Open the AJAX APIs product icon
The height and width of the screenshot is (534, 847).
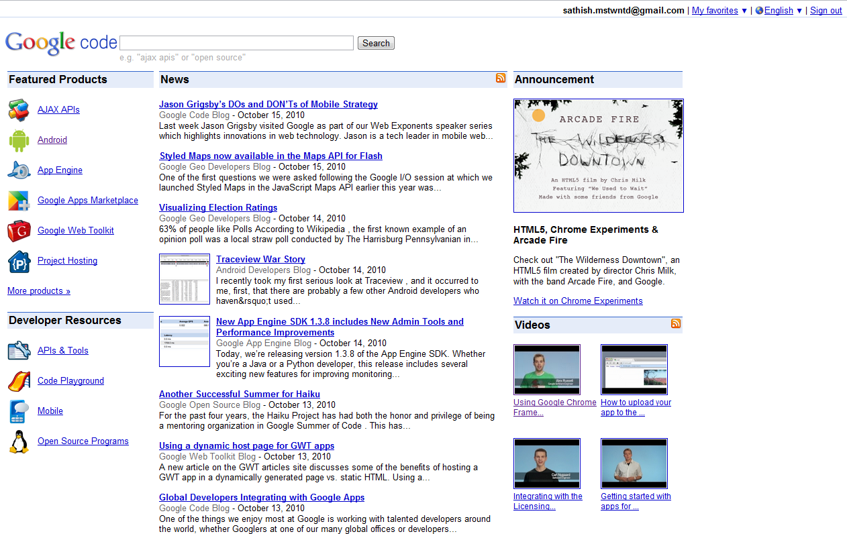[x=19, y=109]
